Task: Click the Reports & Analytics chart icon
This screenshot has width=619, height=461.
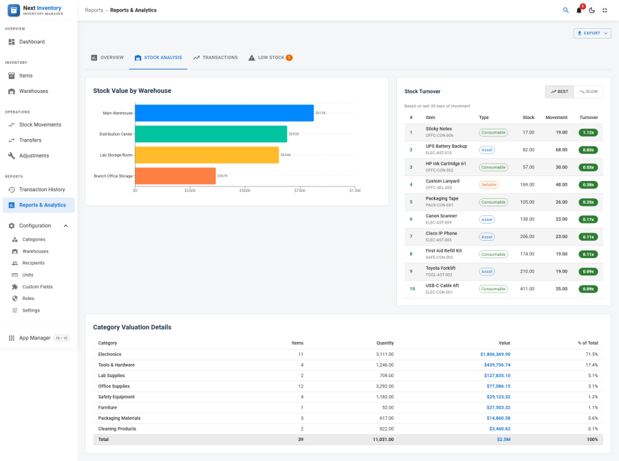Action: tap(12, 205)
